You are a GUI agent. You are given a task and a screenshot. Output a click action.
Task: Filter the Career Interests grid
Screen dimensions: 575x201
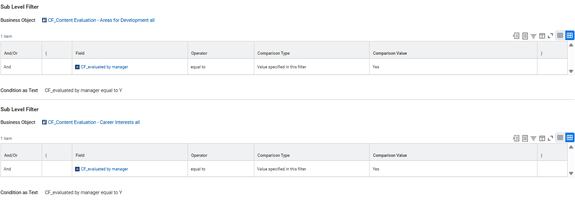tap(533, 138)
